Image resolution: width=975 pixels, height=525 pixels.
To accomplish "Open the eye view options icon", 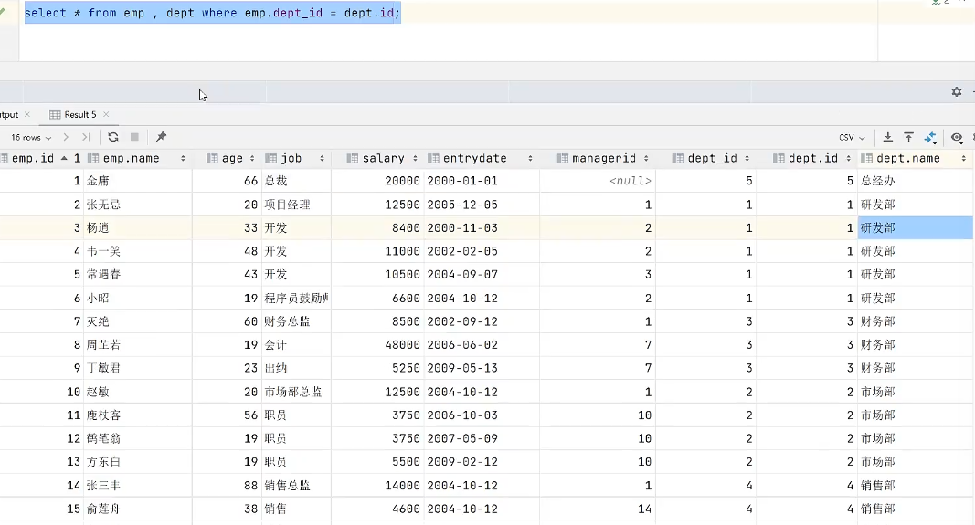I will pyautogui.click(x=957, y=137).
